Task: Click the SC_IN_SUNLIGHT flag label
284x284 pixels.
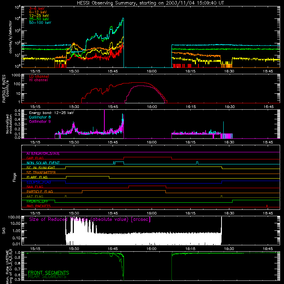Action: tap(41, 168)
